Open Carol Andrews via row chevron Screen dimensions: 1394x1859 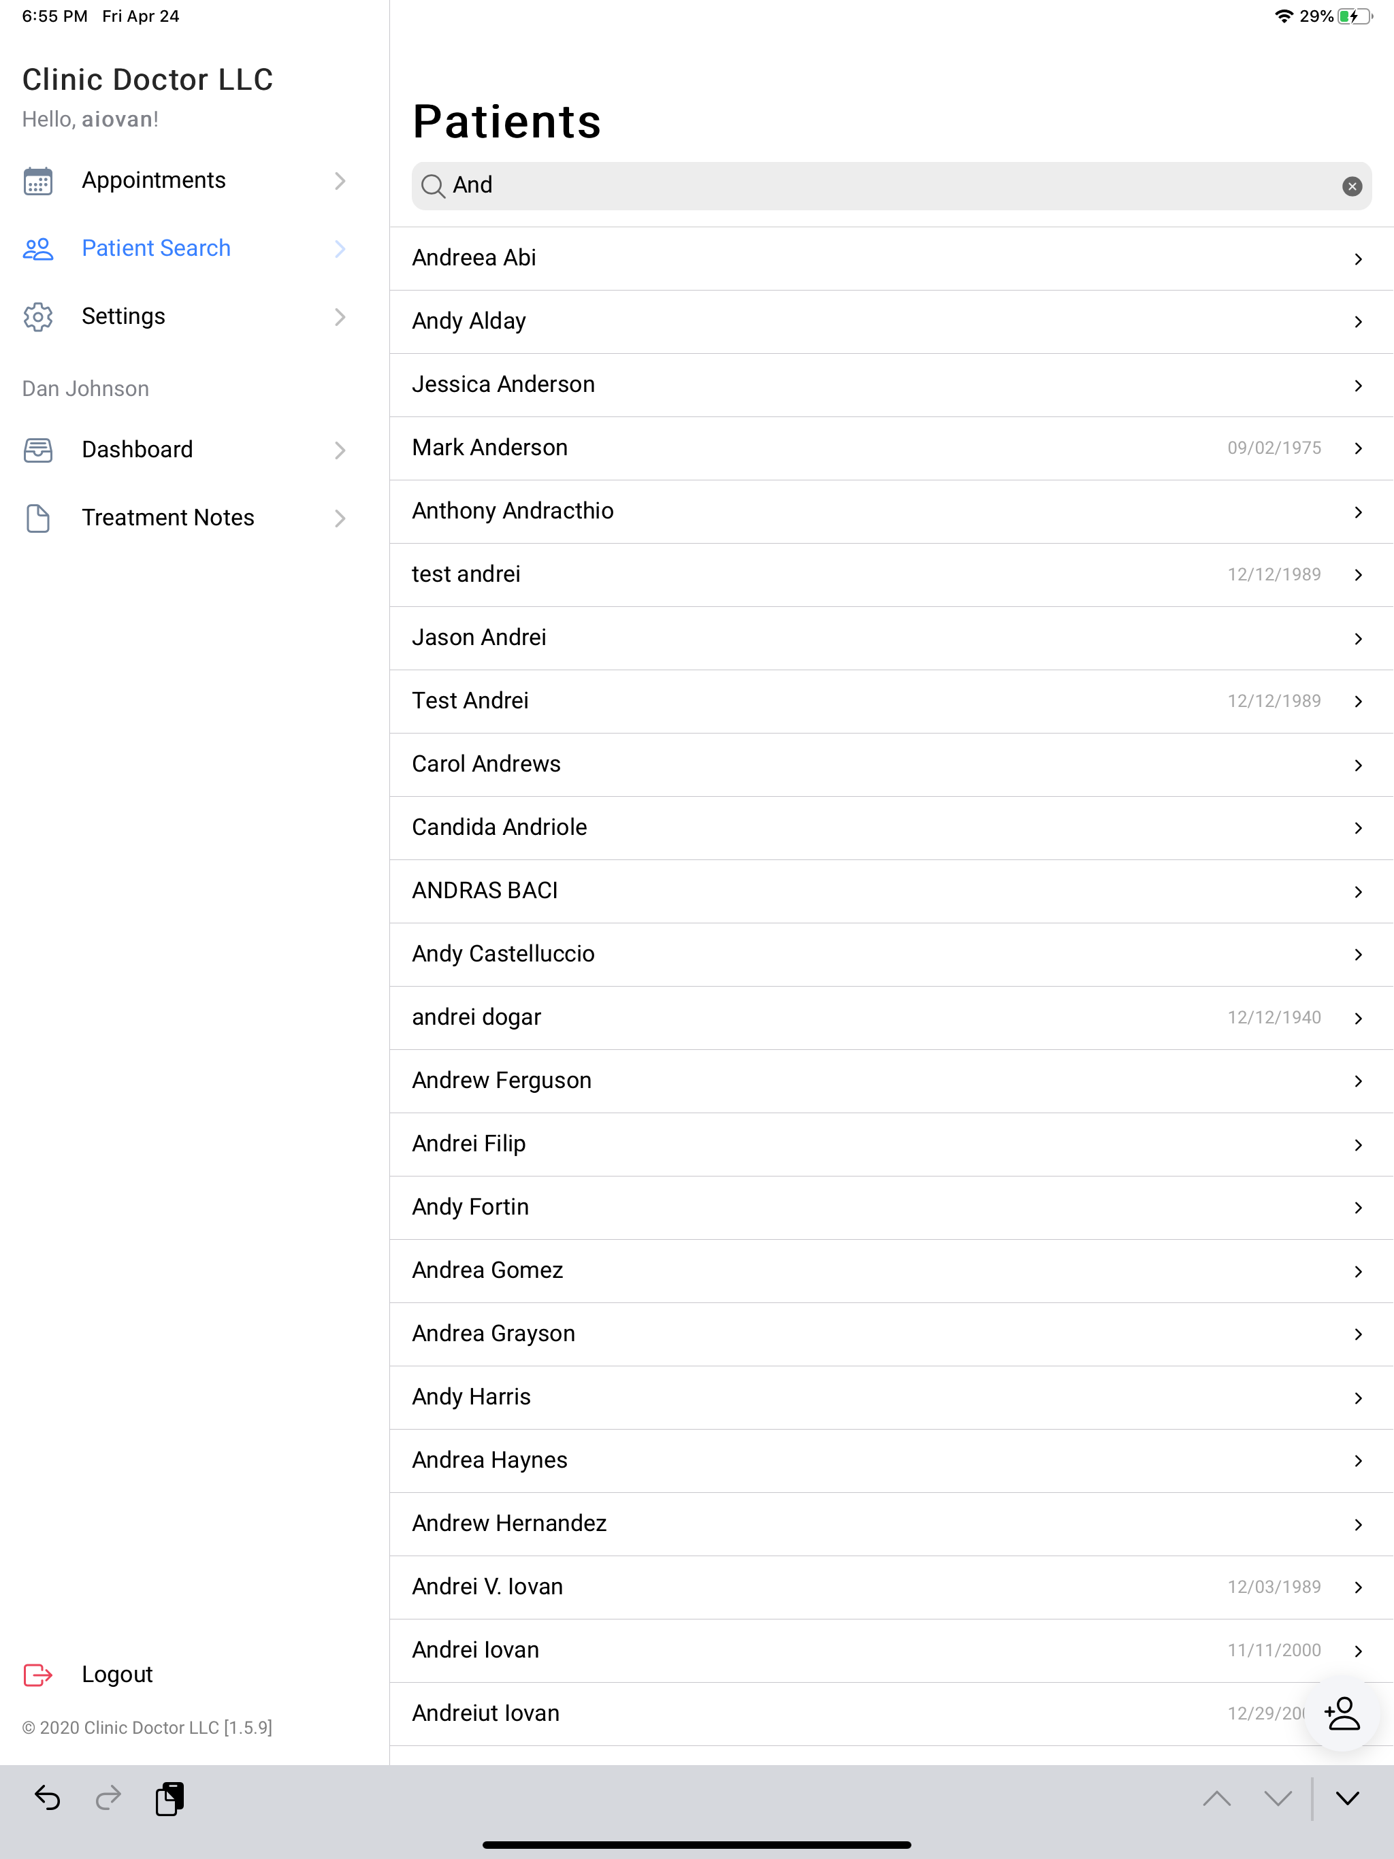(x=1358, y=765)
